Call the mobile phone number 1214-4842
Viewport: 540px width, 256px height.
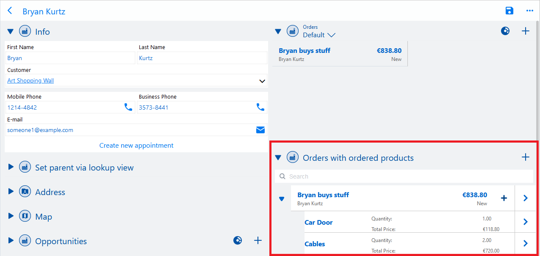pyautogui.click(x=128, y=107)
